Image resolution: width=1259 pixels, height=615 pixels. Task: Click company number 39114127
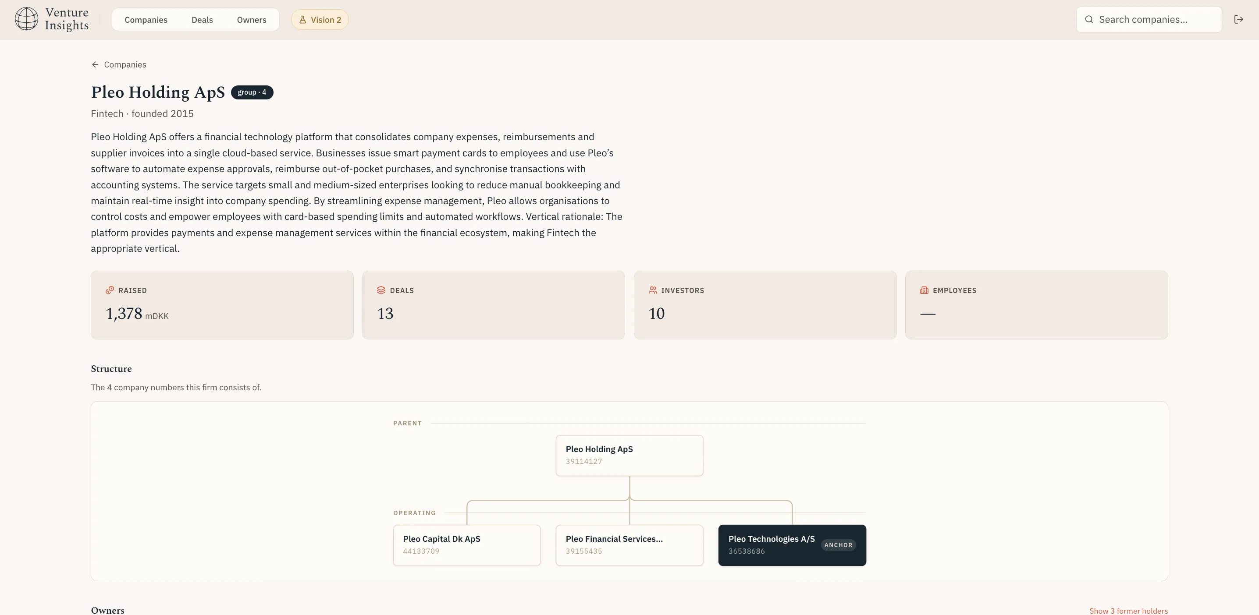583,462
